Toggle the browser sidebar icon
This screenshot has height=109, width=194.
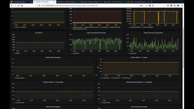(x=175, y=5)
